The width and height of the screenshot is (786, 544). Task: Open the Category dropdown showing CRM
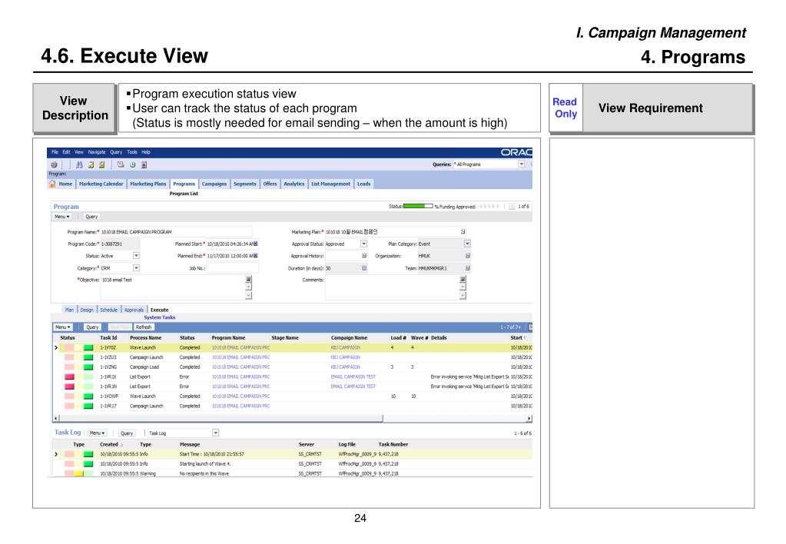coord(136,268)
